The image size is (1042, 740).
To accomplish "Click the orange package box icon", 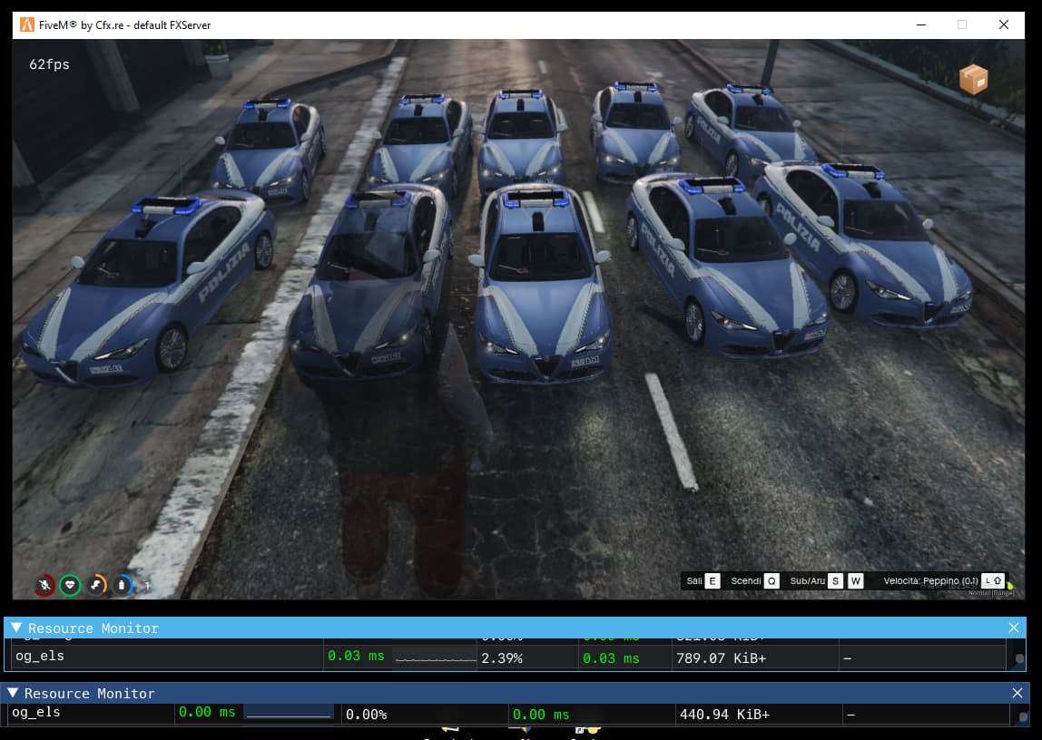I will pyautogui.click(x=974, y=80).
